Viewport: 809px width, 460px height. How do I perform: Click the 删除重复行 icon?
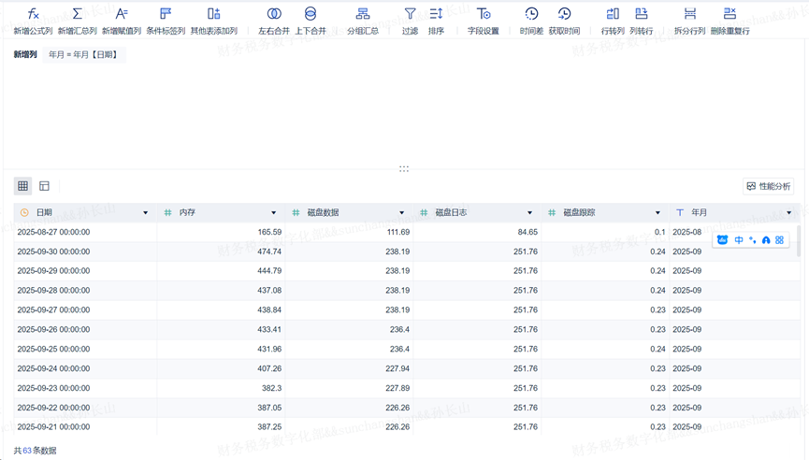pyautogui.click(x=730, y=14)
